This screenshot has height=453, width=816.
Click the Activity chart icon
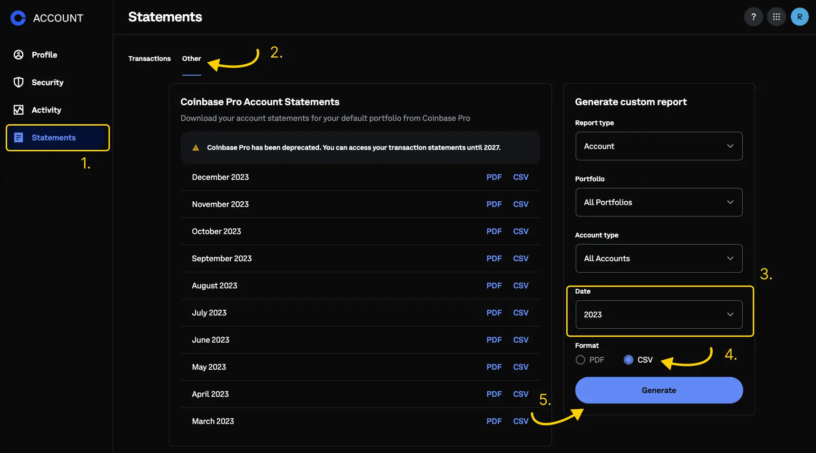pos(19,110)
